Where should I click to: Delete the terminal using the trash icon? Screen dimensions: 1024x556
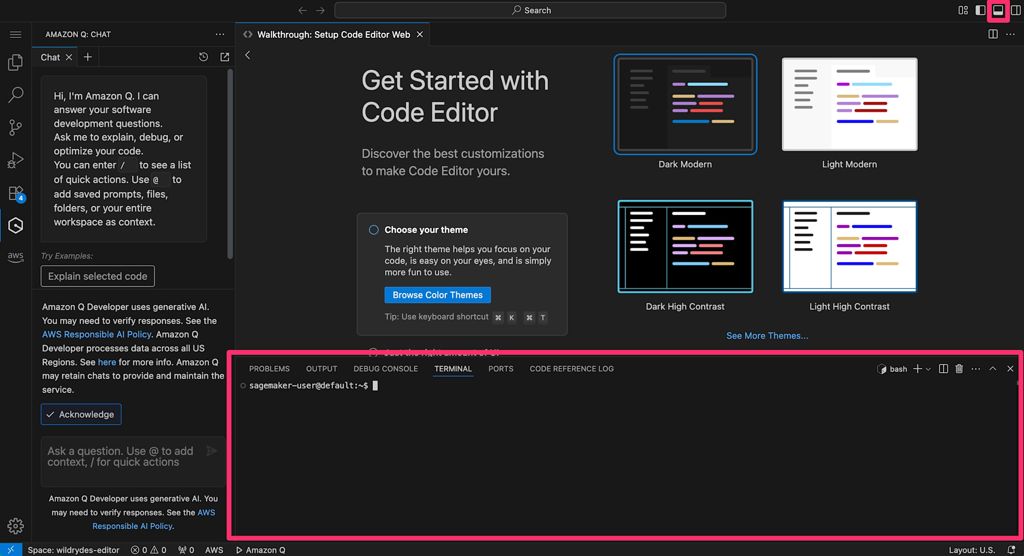(959, 369)
